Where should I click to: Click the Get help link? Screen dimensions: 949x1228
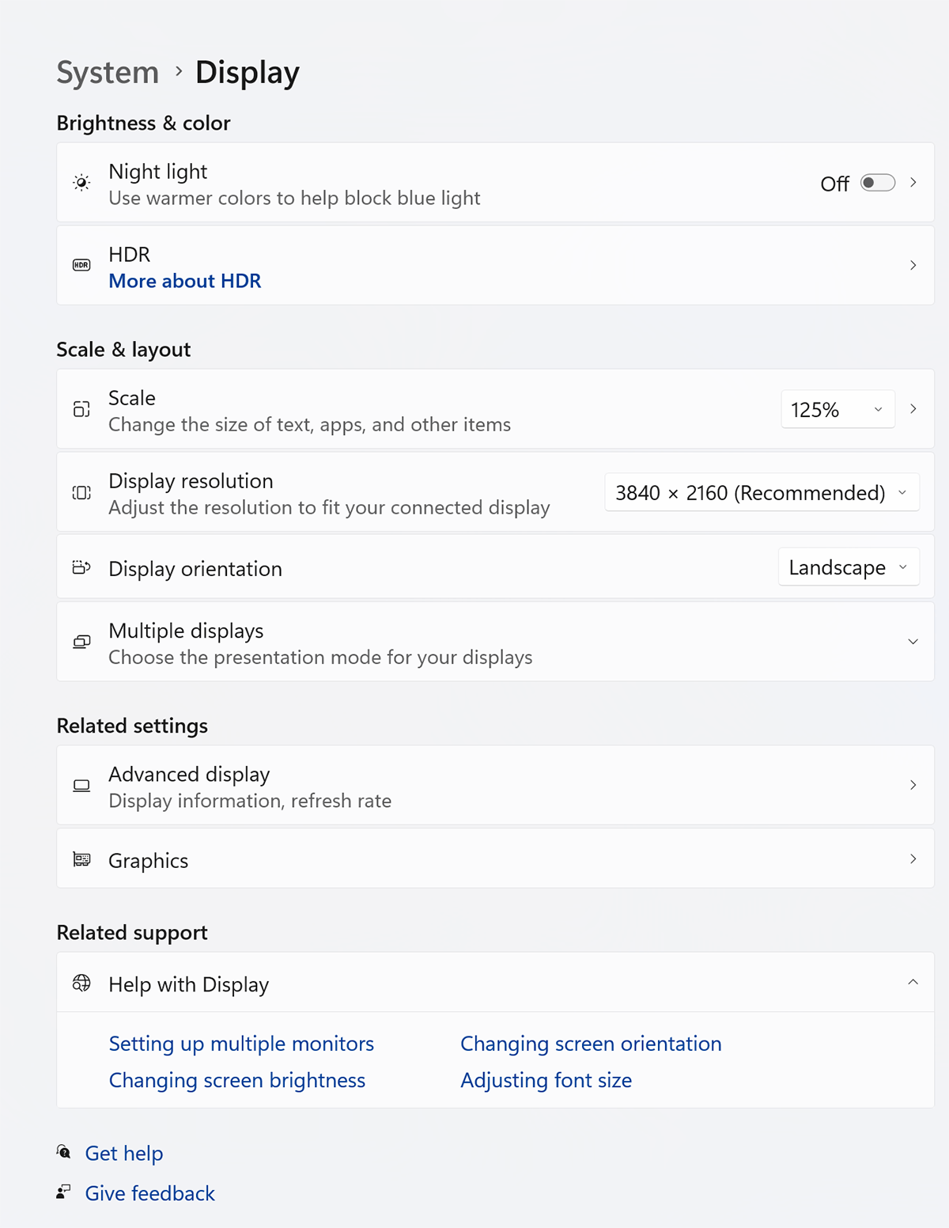[124, 1153]
